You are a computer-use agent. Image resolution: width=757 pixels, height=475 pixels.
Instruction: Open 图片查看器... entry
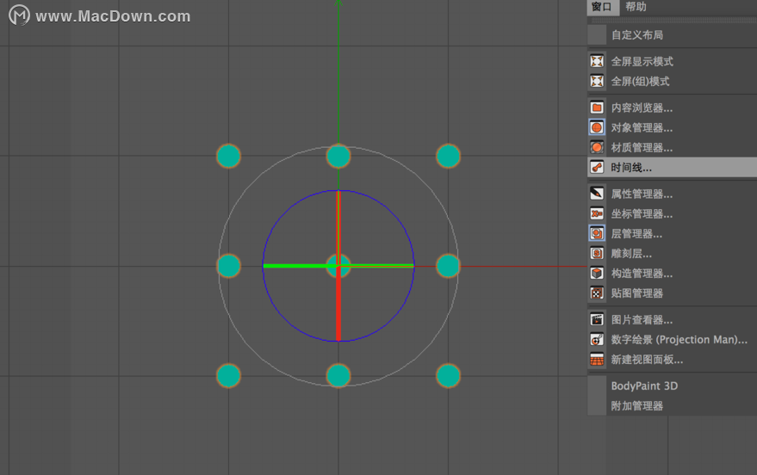pos(642,320)
